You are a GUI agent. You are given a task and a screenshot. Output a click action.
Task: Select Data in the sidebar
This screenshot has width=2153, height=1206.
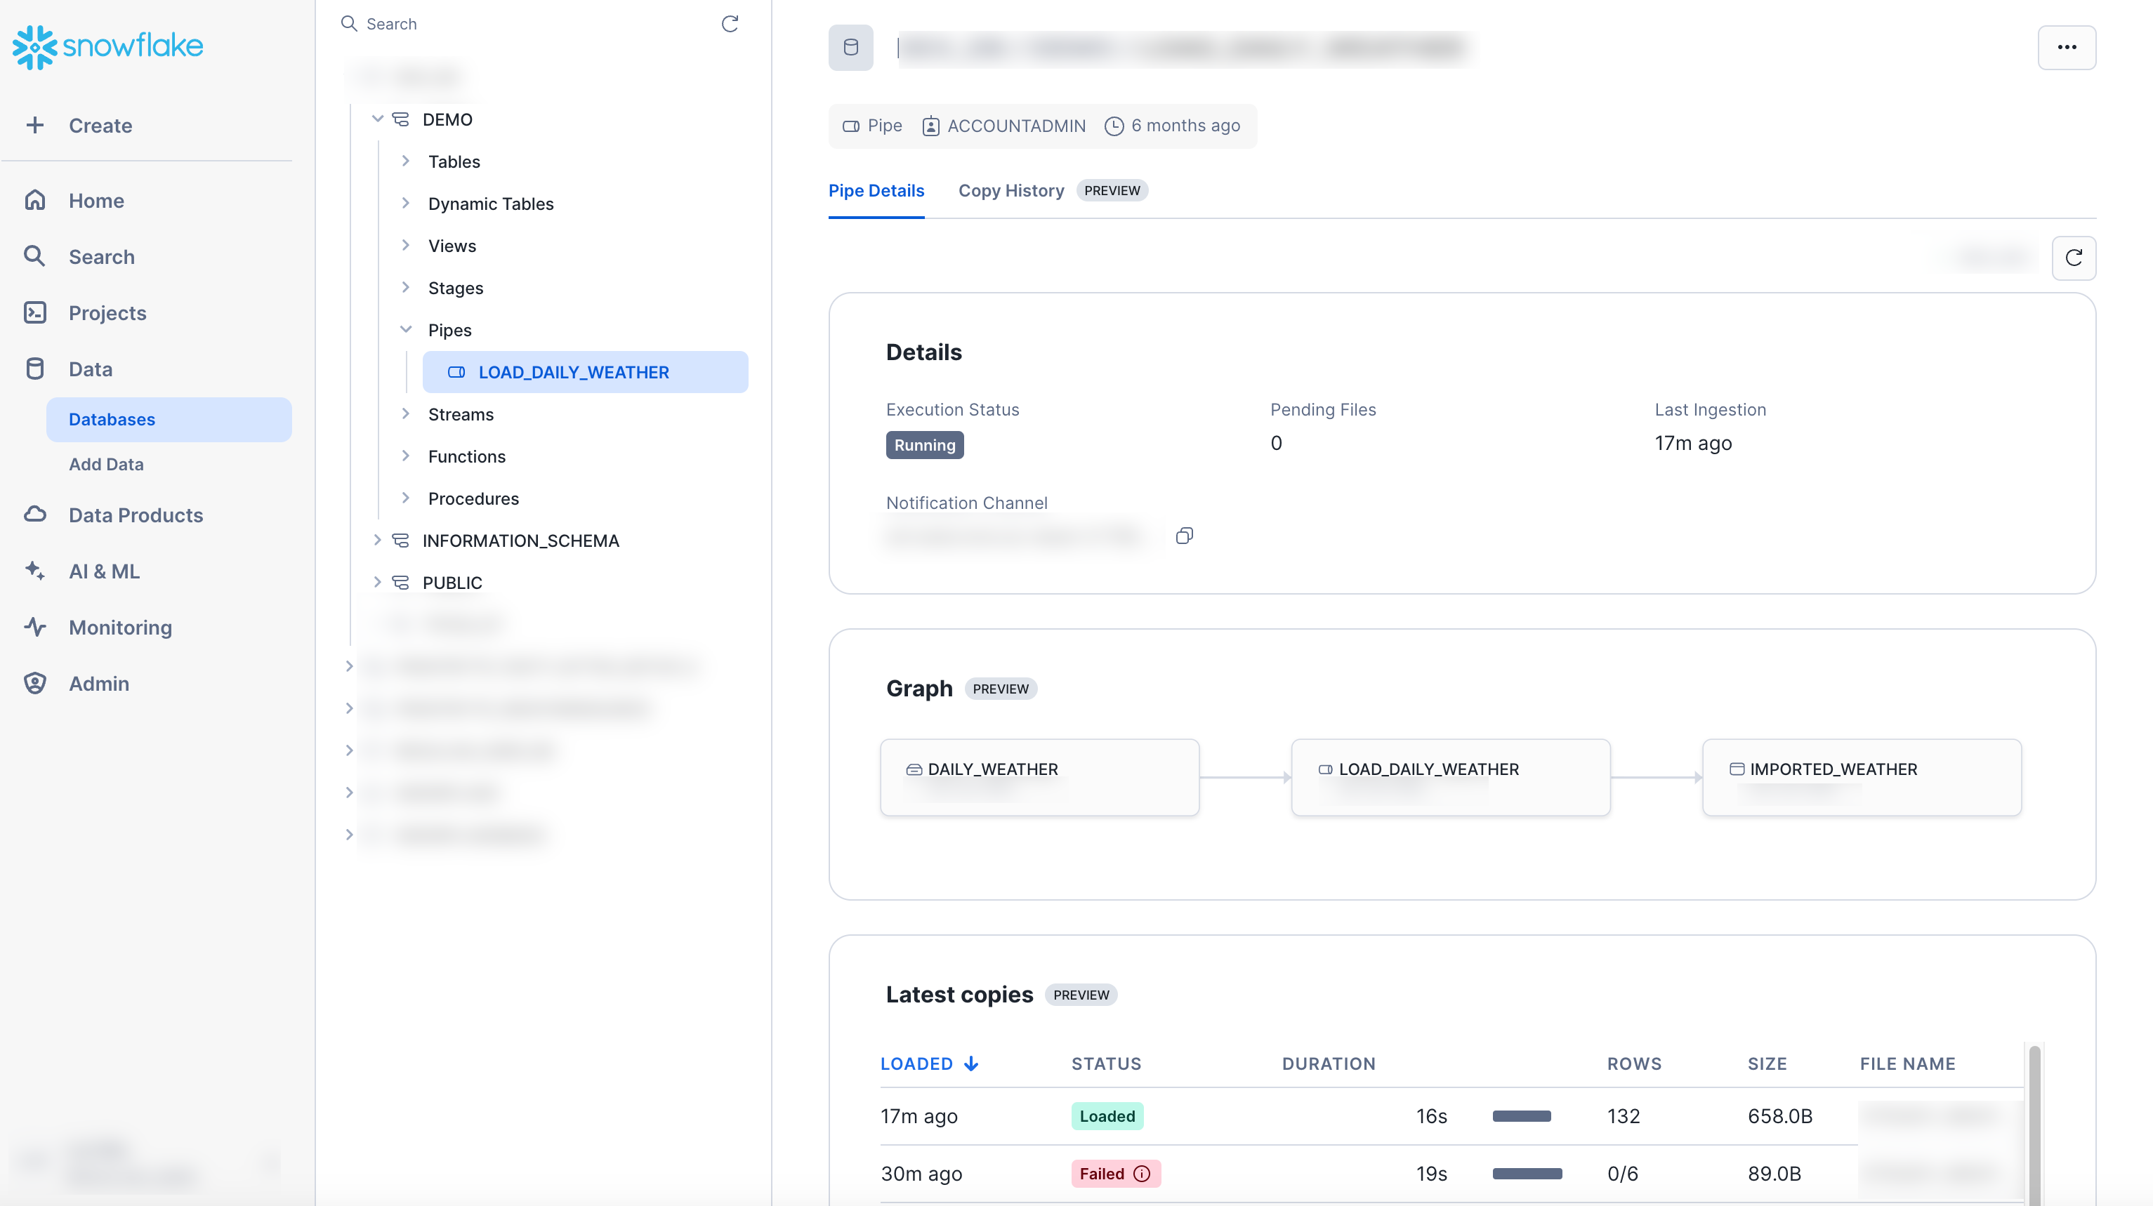(x=91, y=369)
